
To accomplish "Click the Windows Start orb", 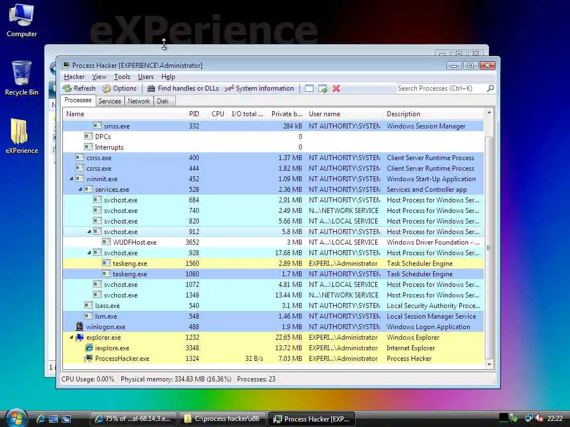I will coord(16,418).
